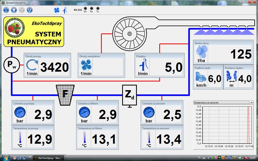Click the Obroty pompy panel title
Screen dimensions: 258x161
(33, 56)
